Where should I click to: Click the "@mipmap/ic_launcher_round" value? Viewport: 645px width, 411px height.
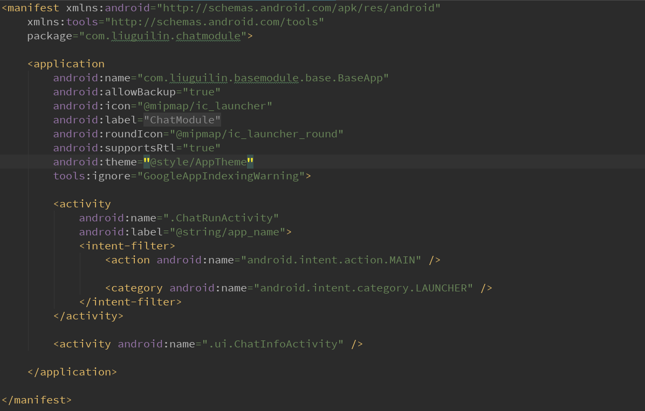point(257,134)
